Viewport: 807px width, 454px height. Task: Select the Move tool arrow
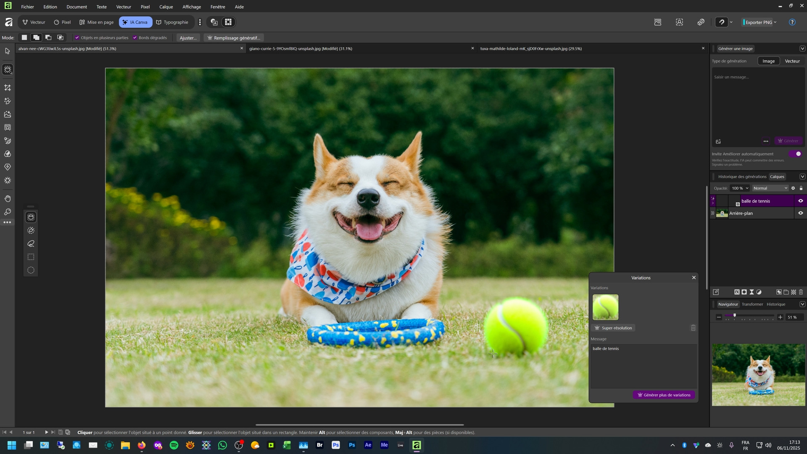click(8, 51)
